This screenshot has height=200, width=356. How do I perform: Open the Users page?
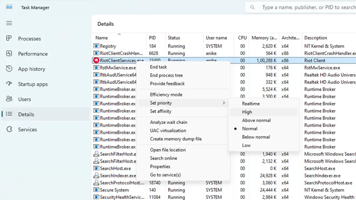pos(46,99)
